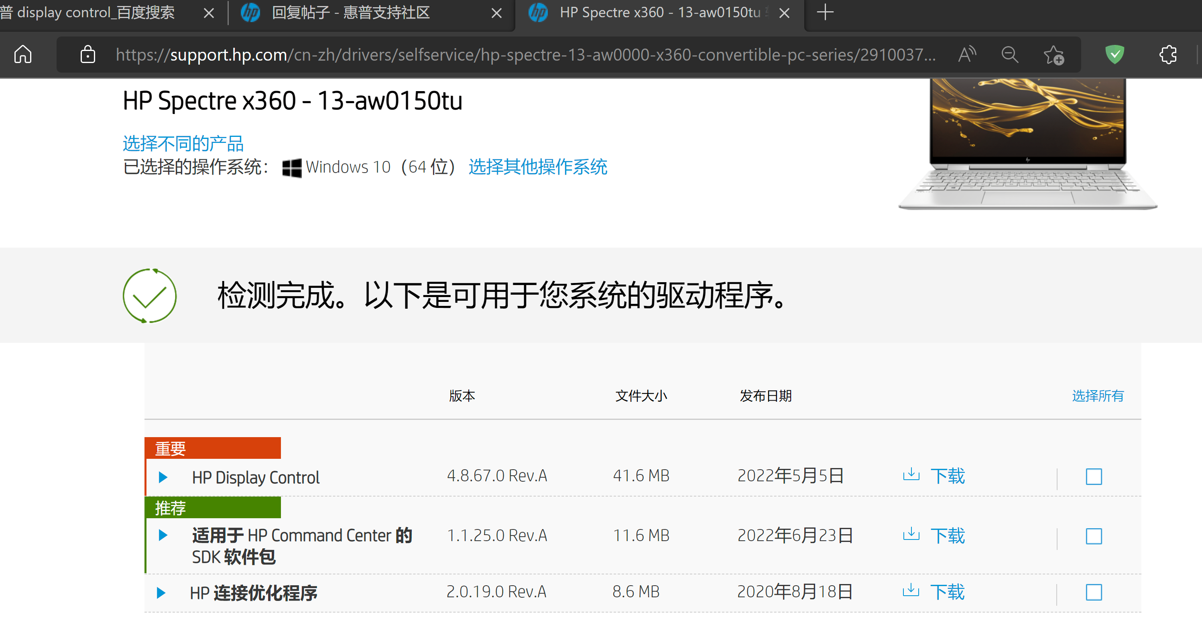Screen dimensions: 1202x627
Task: Add this page to favorites star
Action: point(1054,55)
